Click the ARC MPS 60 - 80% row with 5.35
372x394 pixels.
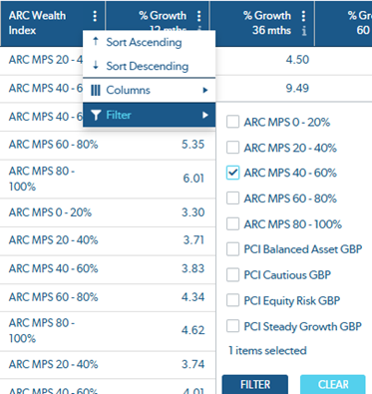(108, 145)
